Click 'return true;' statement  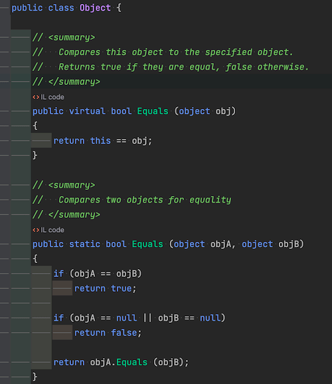[x=106, y=288]
